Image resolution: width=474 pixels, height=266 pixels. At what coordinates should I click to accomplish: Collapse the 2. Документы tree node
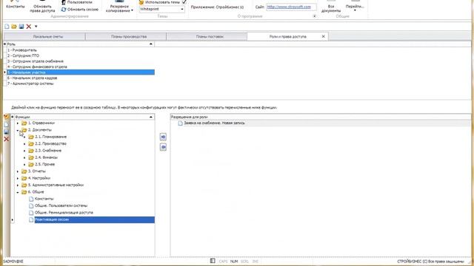(18, 130)
